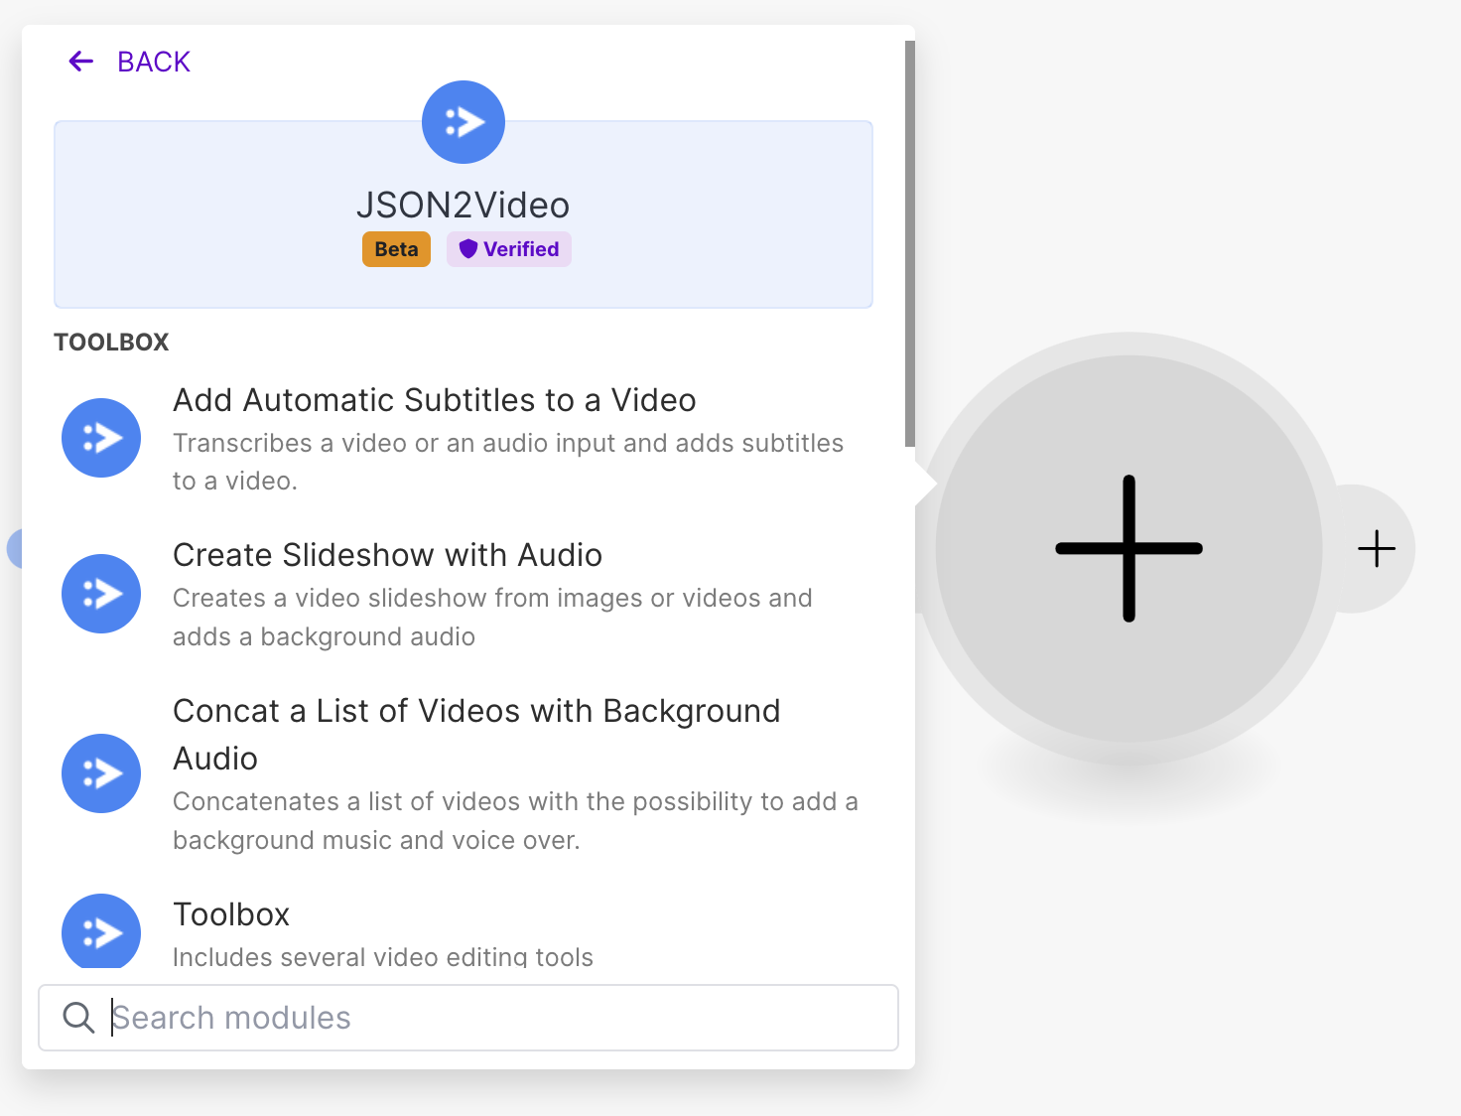
Task: Pick Concat a List of Videos module
Action: [x=476, y=735]
